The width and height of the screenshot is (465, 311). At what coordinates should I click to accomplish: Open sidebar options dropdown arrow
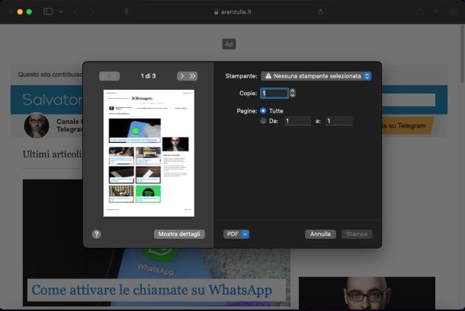[61, 11]
